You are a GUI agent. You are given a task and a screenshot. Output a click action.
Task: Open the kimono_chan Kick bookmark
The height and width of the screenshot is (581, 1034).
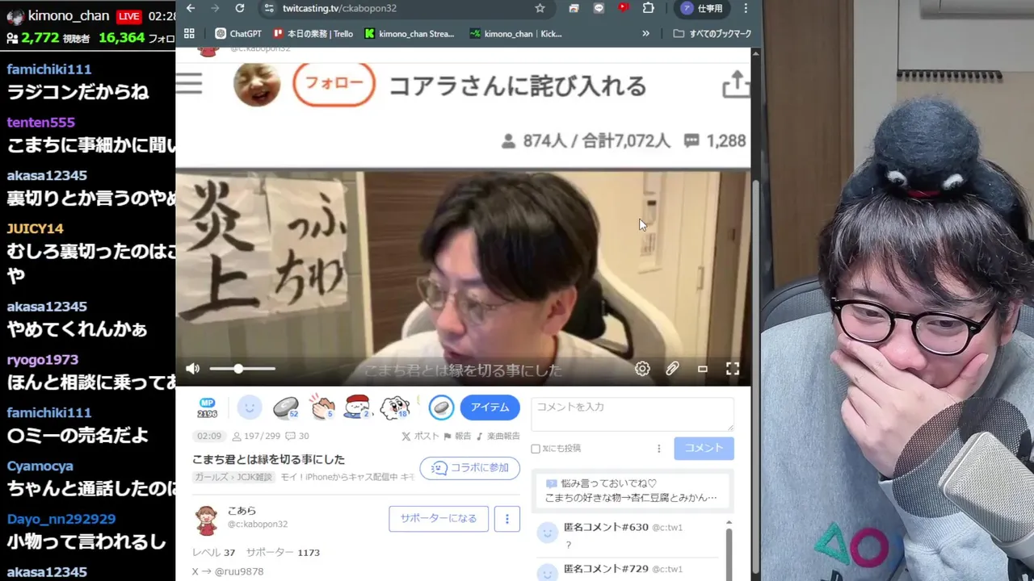tap(516, 34)
